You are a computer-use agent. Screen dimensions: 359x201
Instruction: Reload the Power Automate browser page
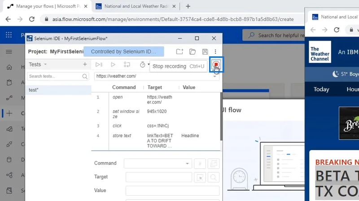tap(32, 19)
